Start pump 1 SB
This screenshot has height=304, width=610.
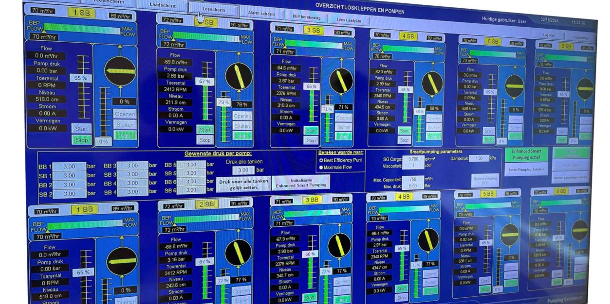tap(81, 129)
